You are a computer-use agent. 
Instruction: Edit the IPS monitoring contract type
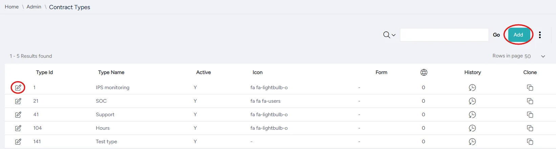point(18,88)
